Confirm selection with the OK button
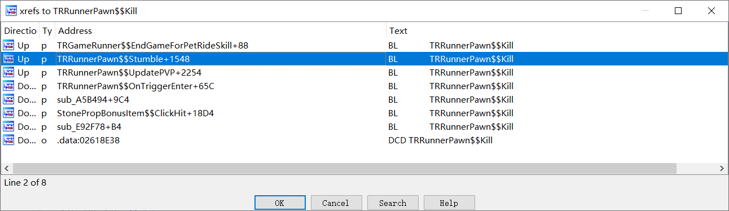Image resolution: width=729 pixels, height=211 pixels. tap(280, 203)
